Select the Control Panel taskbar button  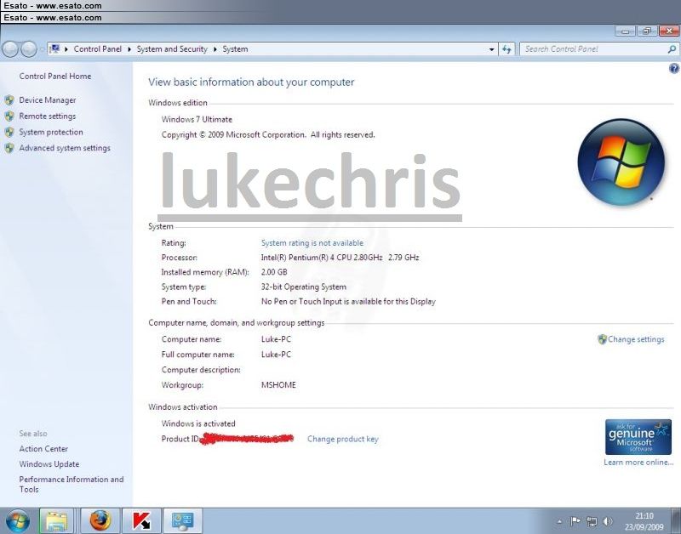(x=182, y=520)
